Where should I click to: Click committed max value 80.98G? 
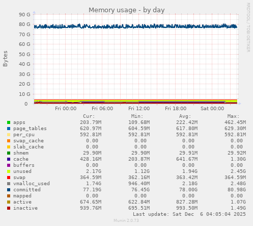tap(237, 190)
